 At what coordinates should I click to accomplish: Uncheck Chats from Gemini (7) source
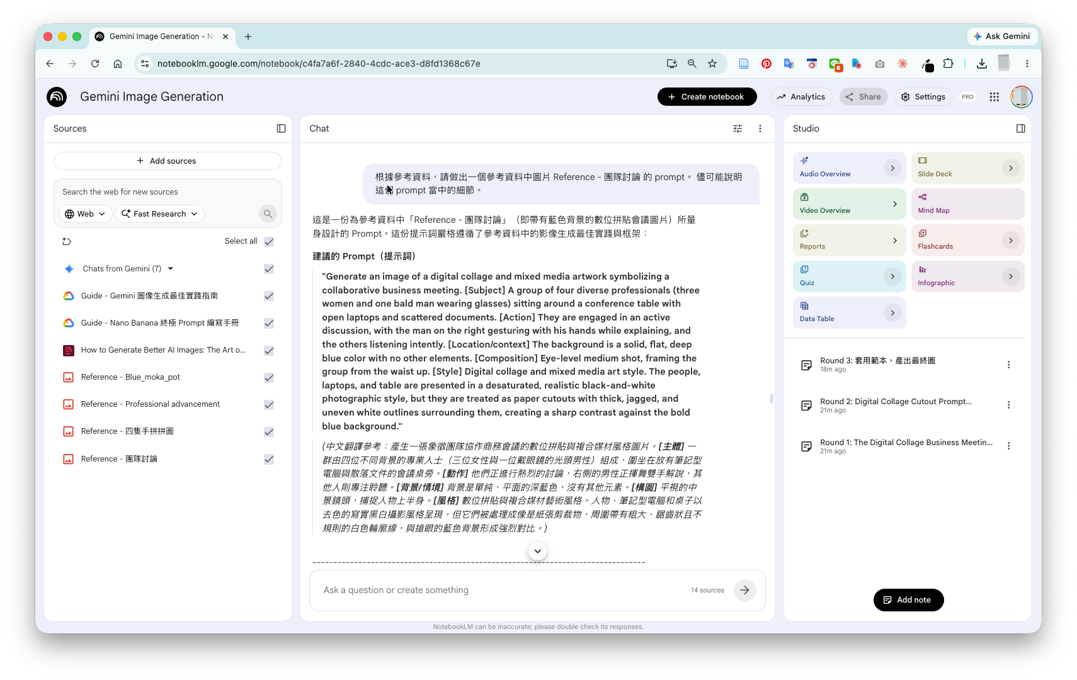(x=269, y=269)
